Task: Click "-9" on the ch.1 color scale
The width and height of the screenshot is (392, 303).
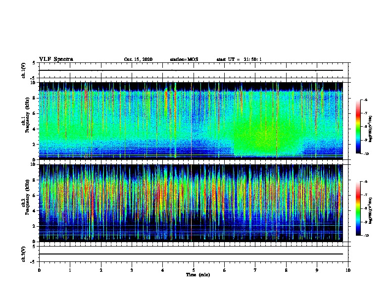Action: pyautogui.click(x=365, y=140)
